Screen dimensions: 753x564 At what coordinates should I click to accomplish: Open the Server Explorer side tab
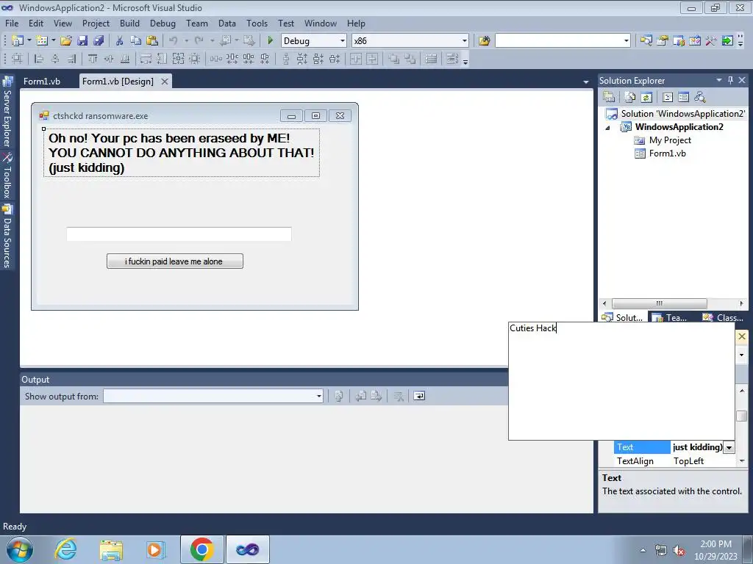point(7,112)
